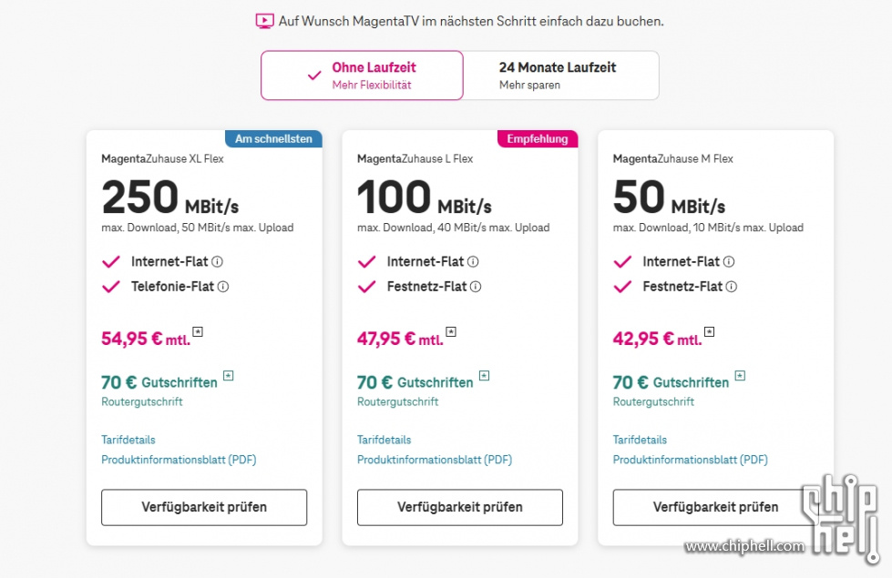Viewport: 892px width, 578px height.
Task: Click info icon beside XL Internet-Flat
Action: coord(218,261)
